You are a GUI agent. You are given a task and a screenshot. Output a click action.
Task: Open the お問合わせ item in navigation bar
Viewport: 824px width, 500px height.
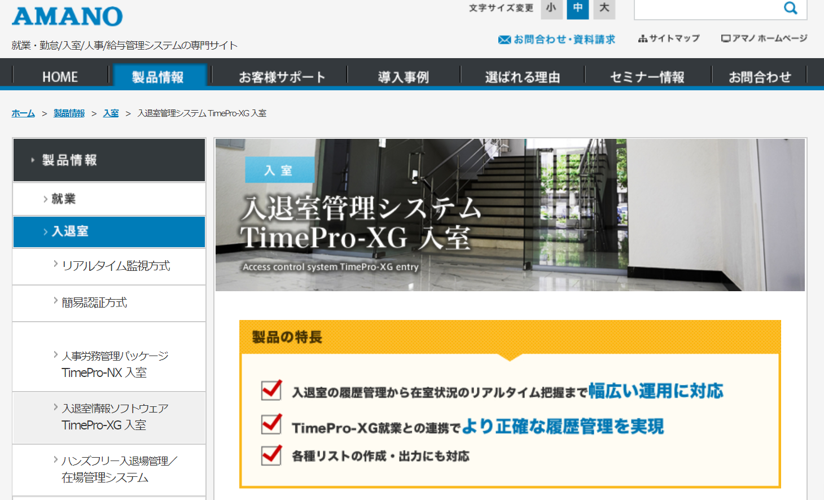click(x=760, y=77)
